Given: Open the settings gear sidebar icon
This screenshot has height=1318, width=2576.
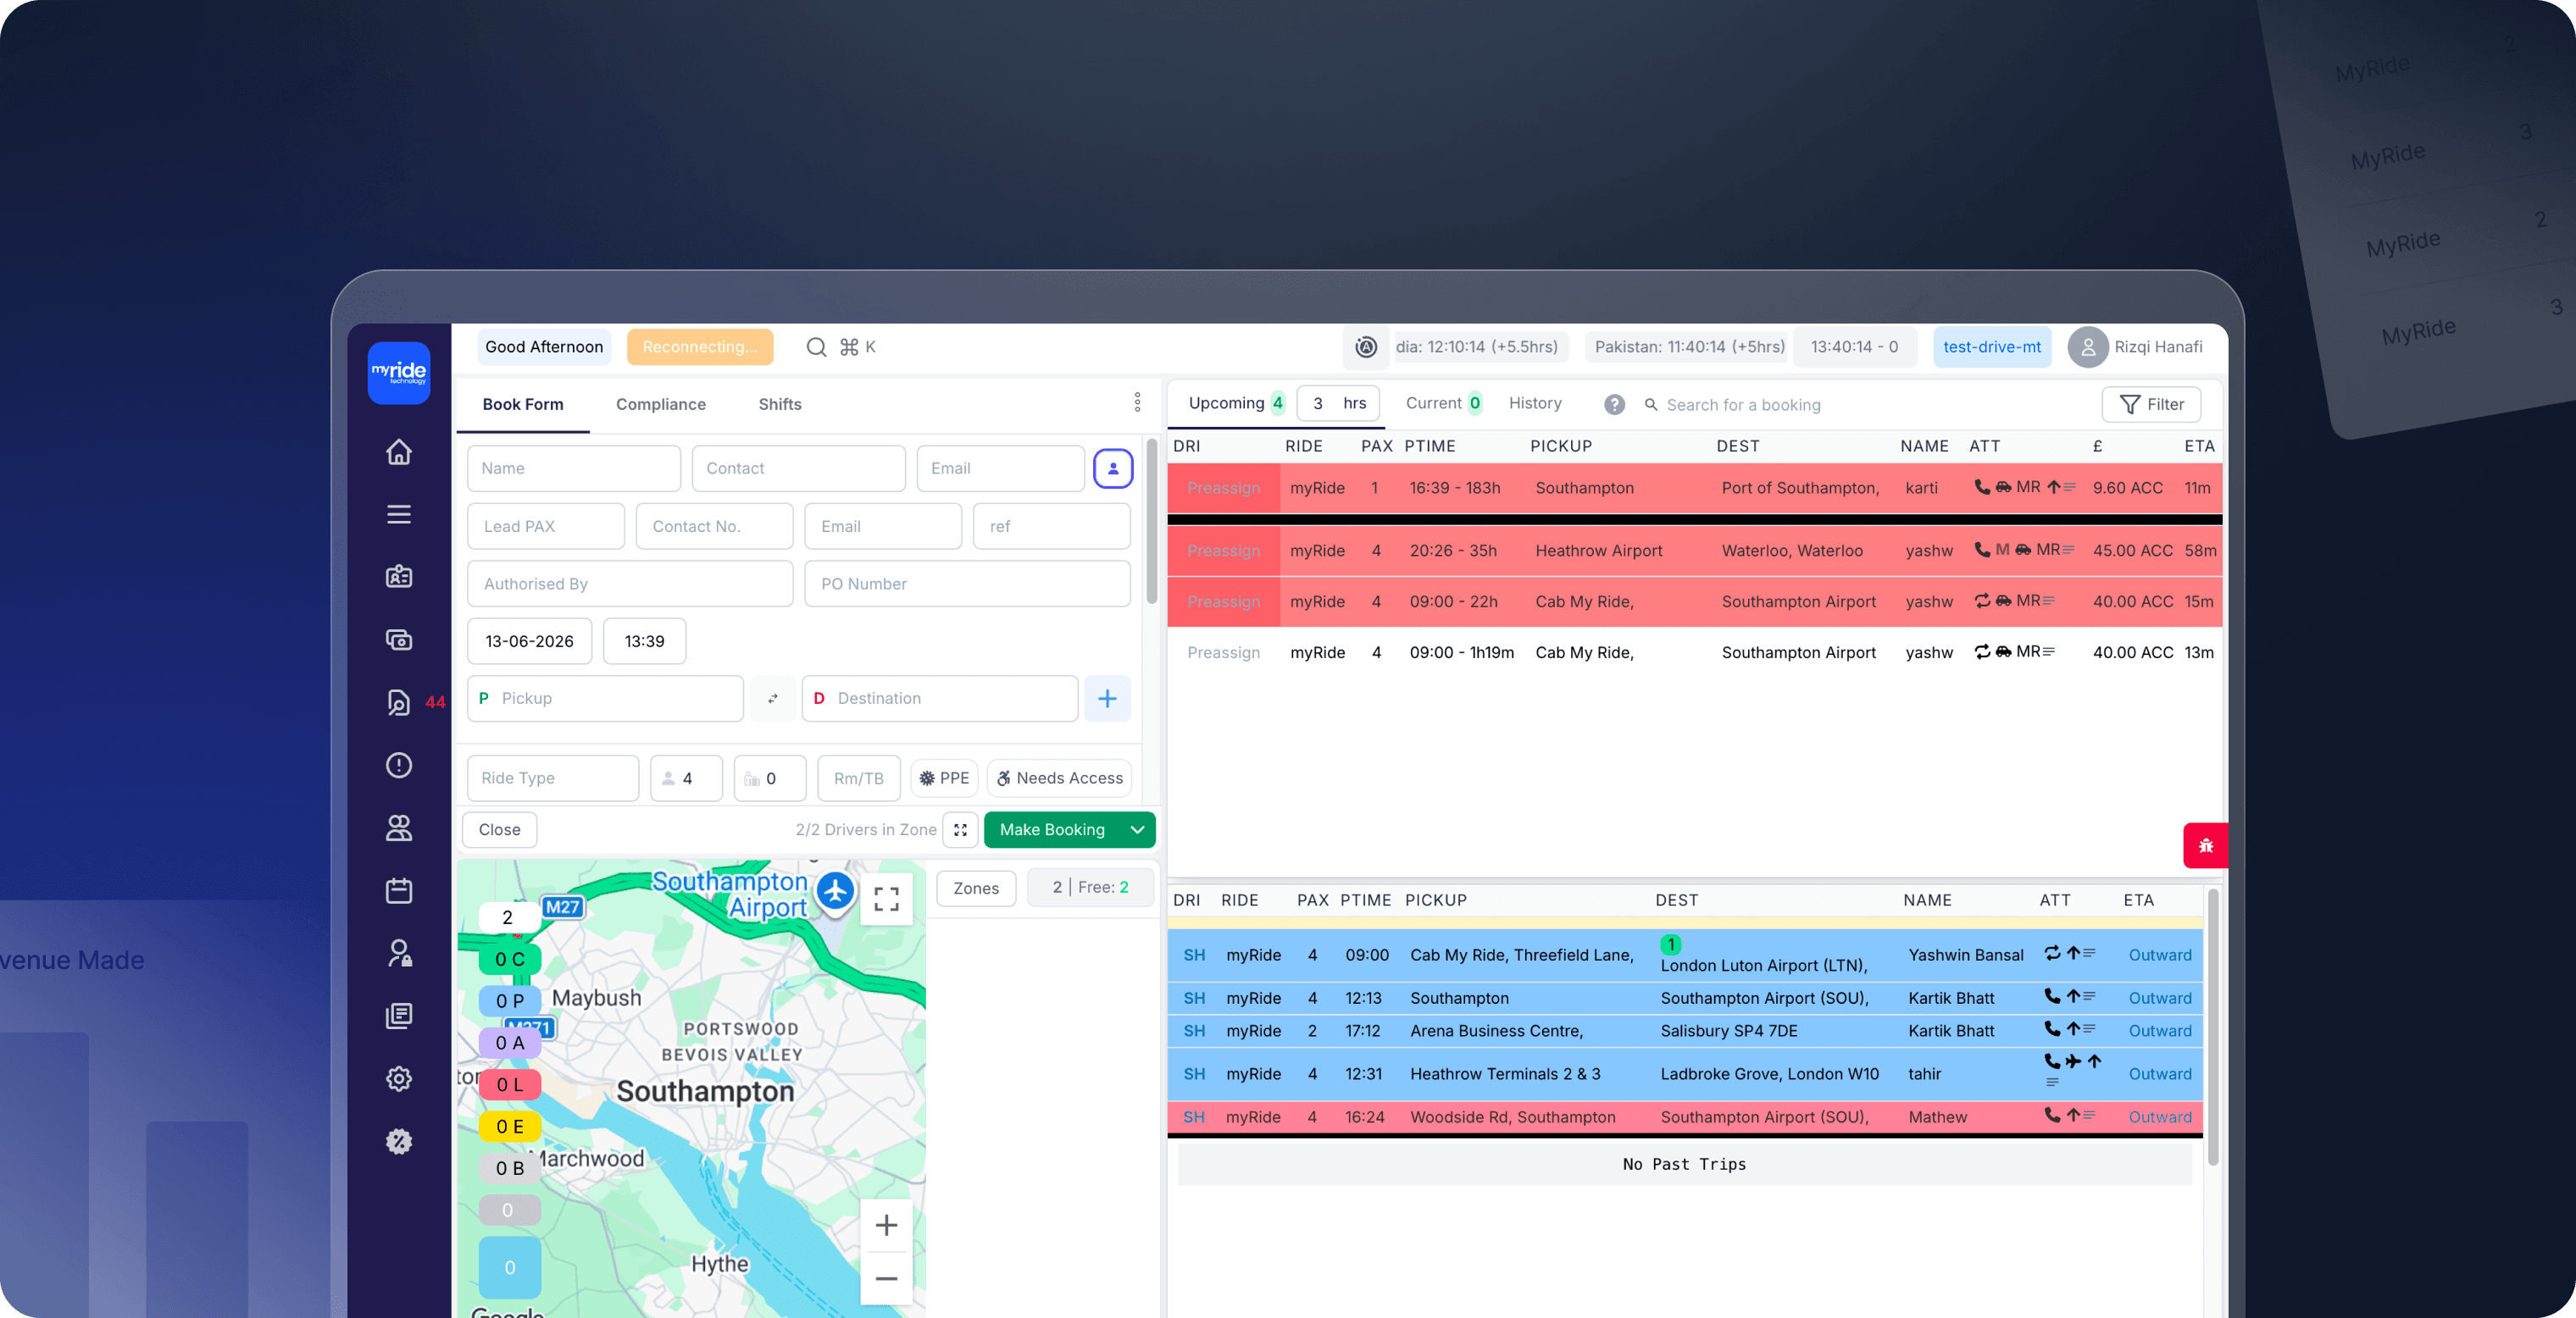Looking at the screenshot, I should [399, 1079].
